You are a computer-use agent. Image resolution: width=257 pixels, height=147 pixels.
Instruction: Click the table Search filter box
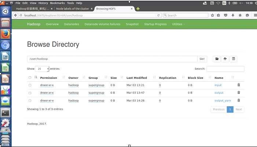click(x=225, y=69)
